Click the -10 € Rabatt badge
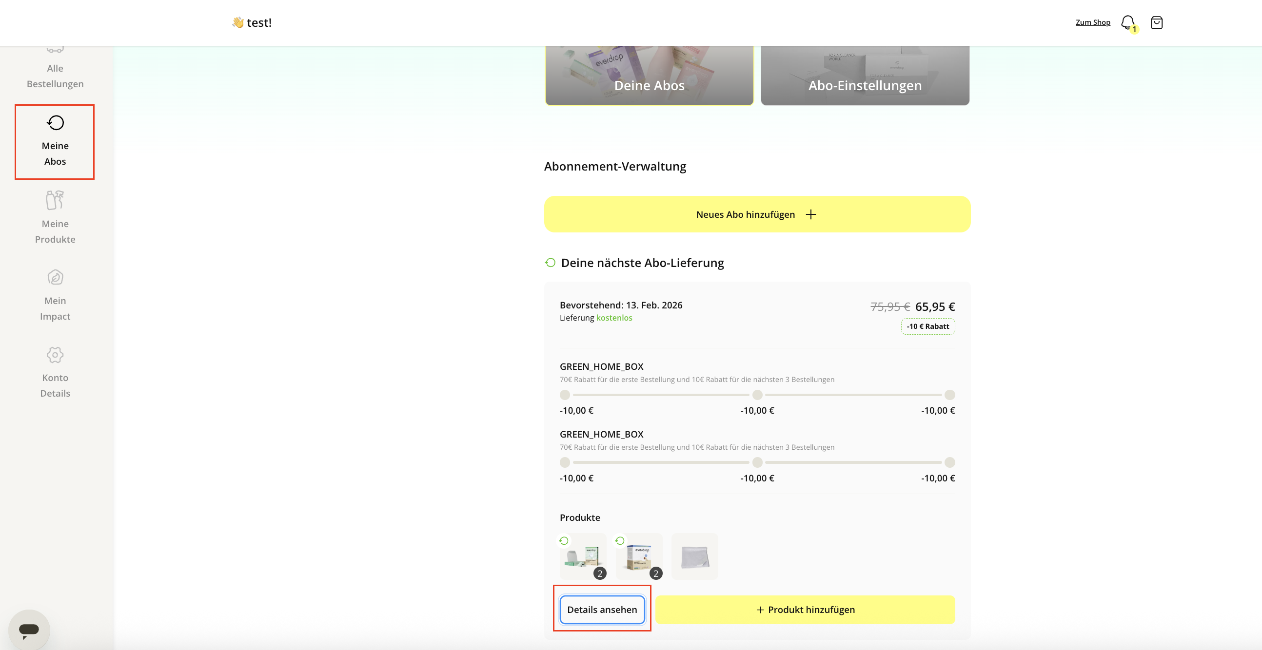The height and width of the screenshot is (650, 1262). [927, 326]
